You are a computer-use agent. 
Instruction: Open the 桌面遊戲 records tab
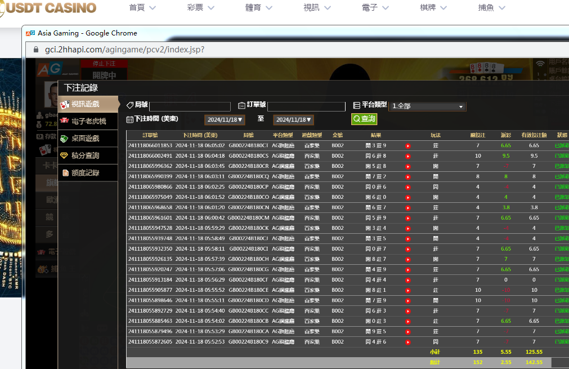tap(88, 139)
